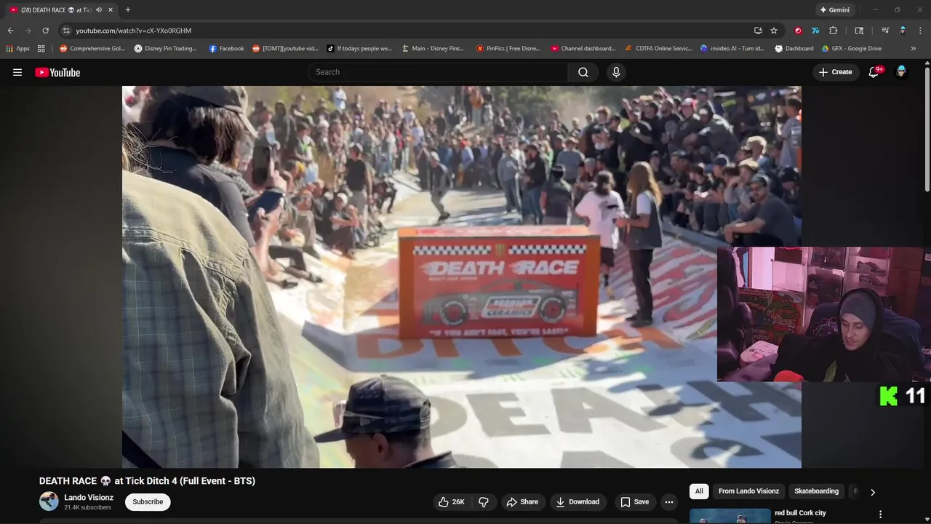
Task: Click the Create button
Action: click(x=835, y=72)
